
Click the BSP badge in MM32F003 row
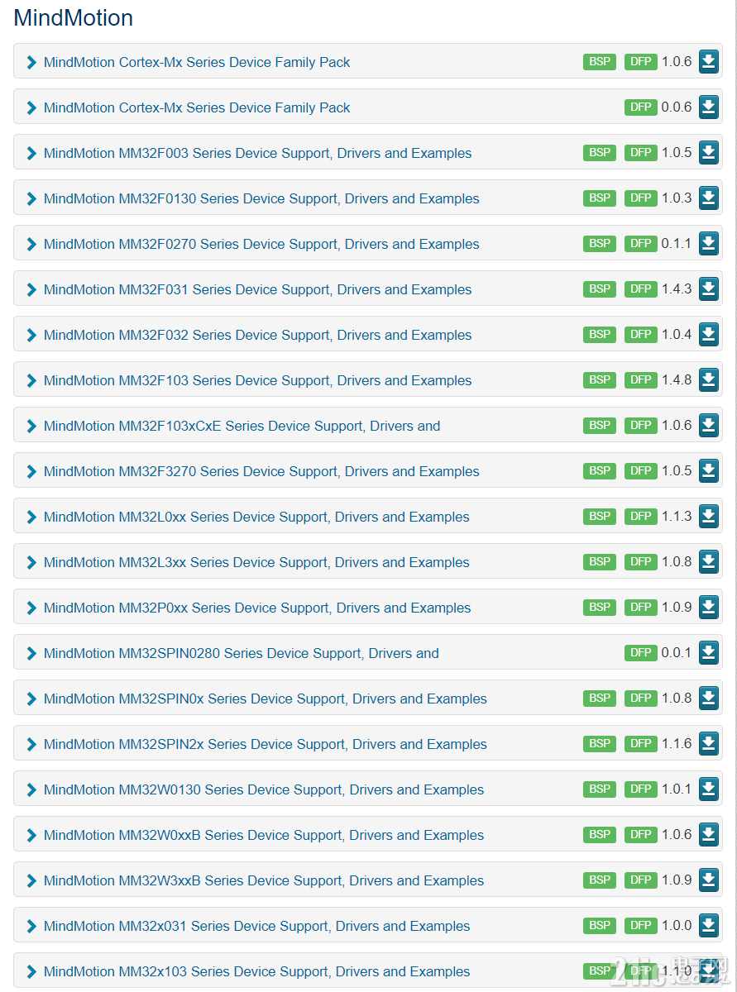600,153
